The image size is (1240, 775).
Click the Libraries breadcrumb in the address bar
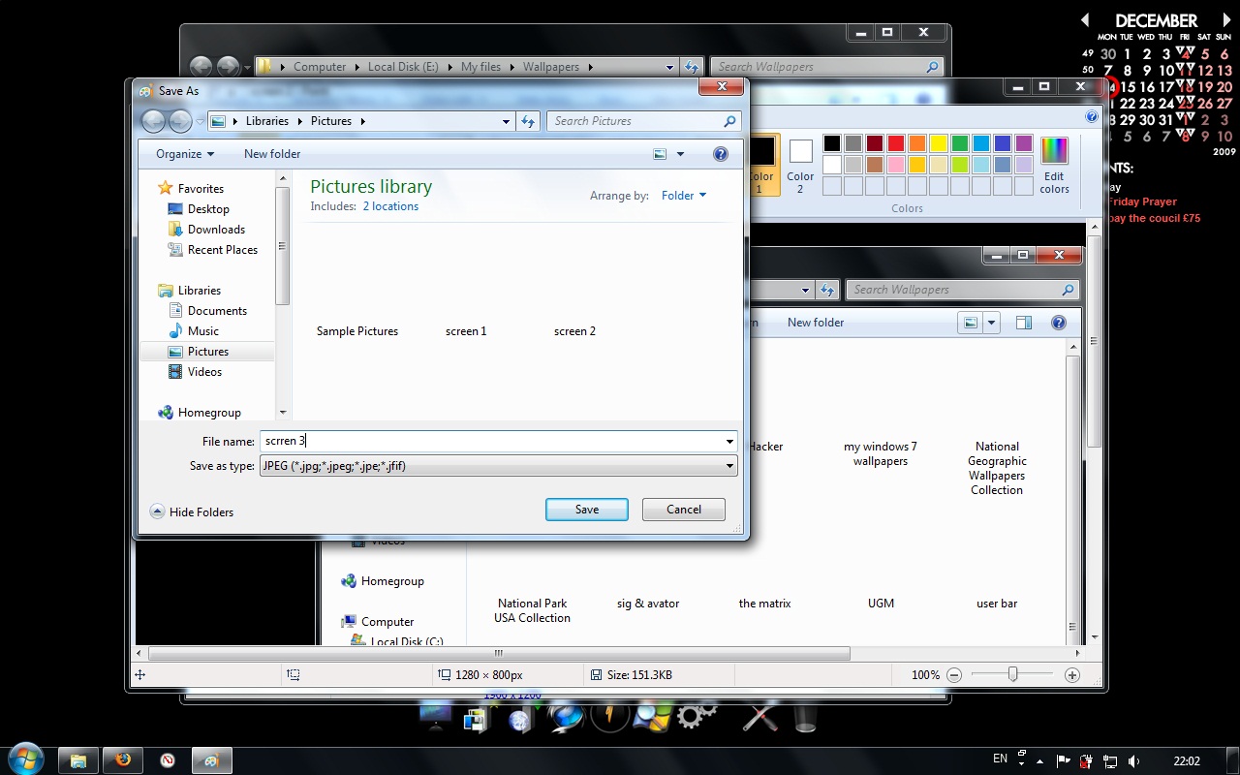click(267, 120)
